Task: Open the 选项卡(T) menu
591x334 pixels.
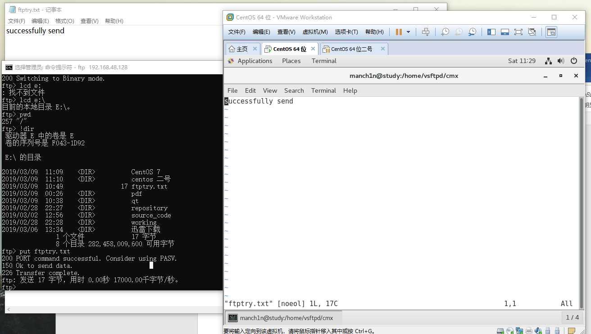Action: pyautogui.click(x=346, y=32)
